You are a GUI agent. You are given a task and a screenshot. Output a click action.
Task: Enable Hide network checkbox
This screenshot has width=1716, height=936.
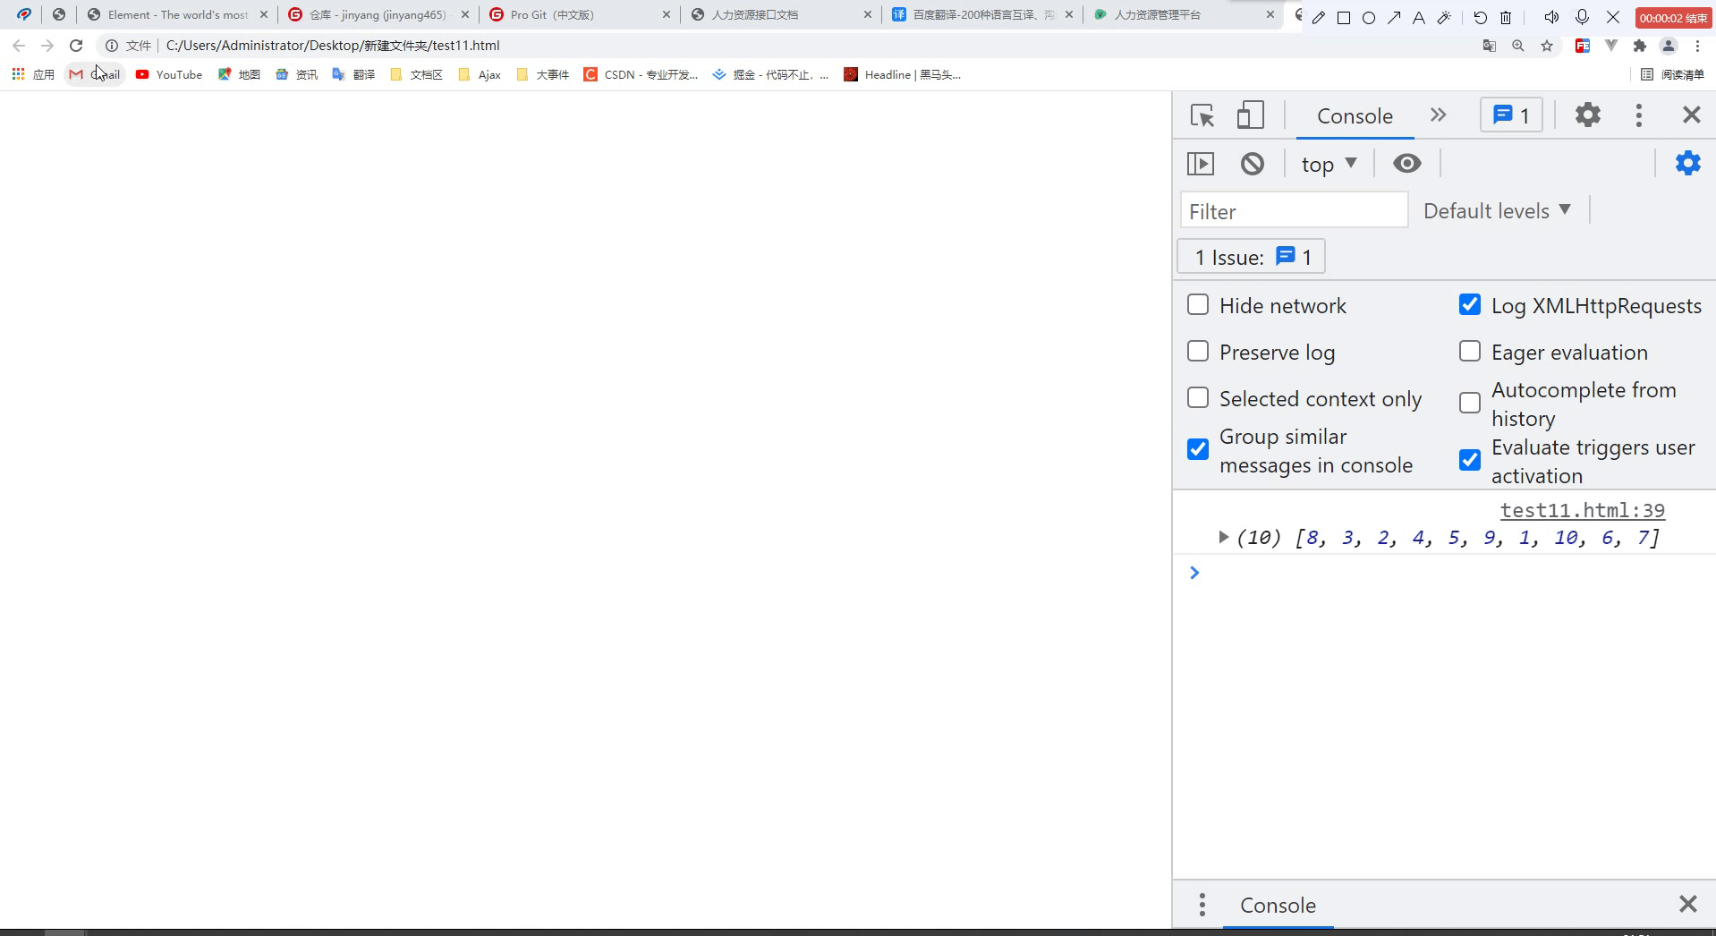(1198, 304)
